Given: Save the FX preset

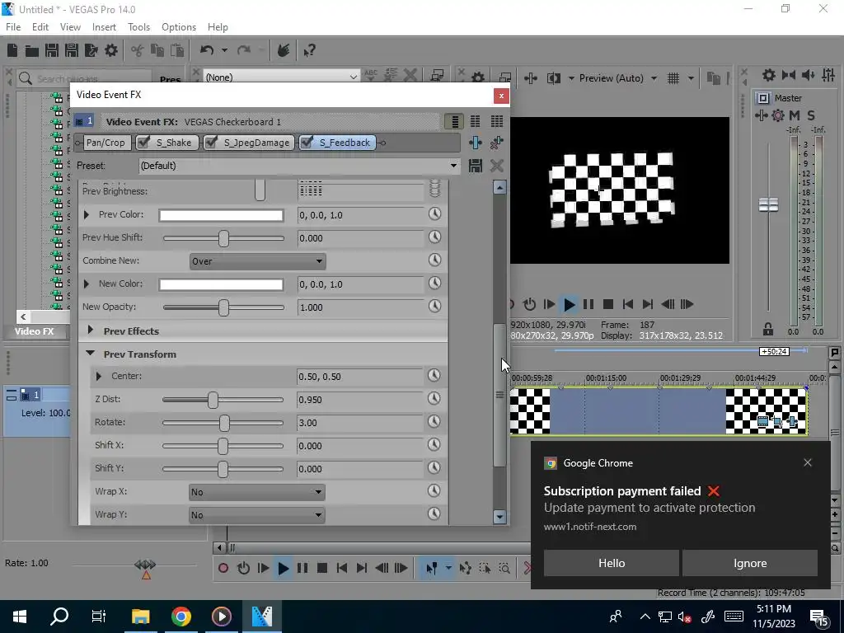Looking at the screenshot, I should tap(476, 166).
